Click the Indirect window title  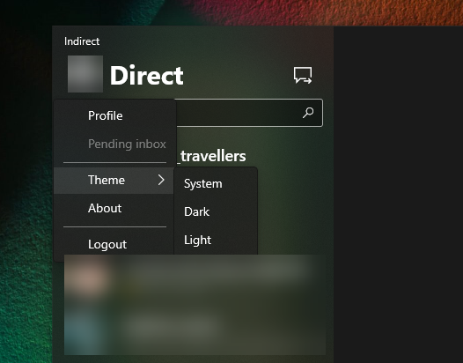pos(82,41)
